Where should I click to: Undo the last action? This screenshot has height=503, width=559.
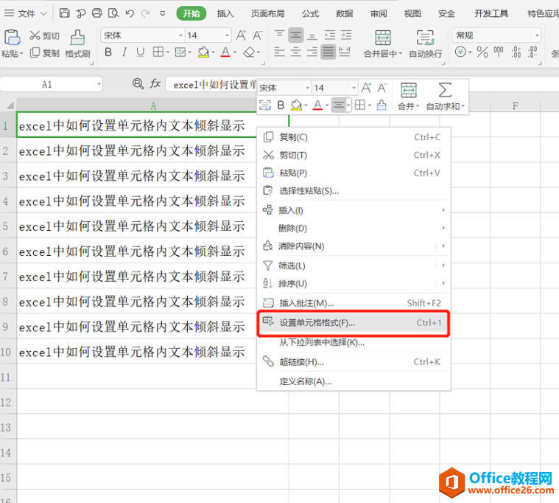coord(130,13)
